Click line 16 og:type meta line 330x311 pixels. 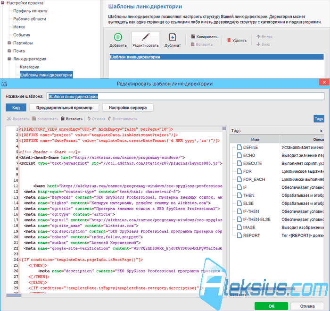coord(69,214)
